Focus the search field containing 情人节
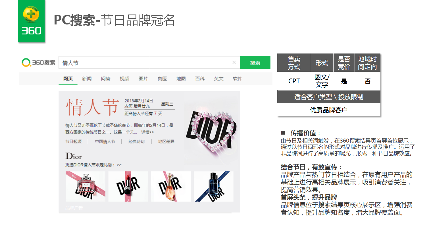This screenshot has width=429, height=241. pos(149,63)
